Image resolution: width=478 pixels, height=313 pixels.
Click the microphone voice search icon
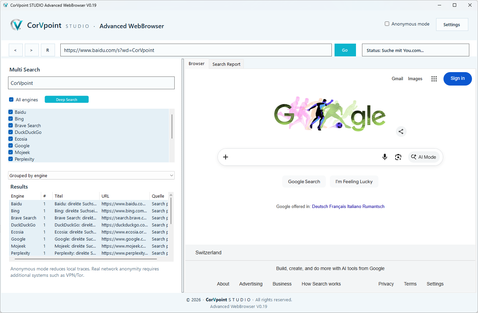coord(385,157)
